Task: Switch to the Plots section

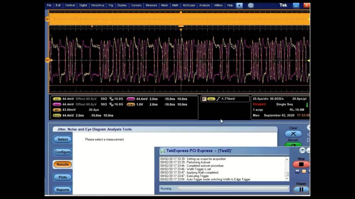Action: tap(62, 177)
